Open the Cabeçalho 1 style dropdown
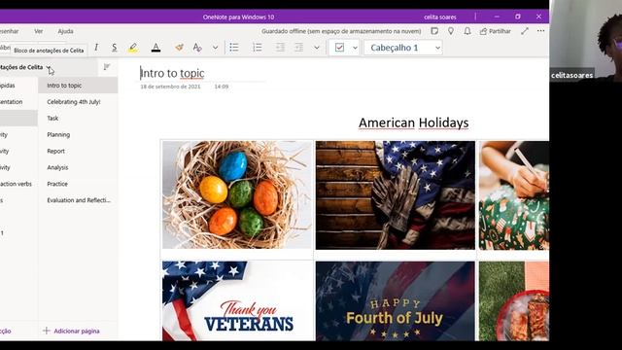The width and height of the screenshot is (622, 350). click(403, 48)
